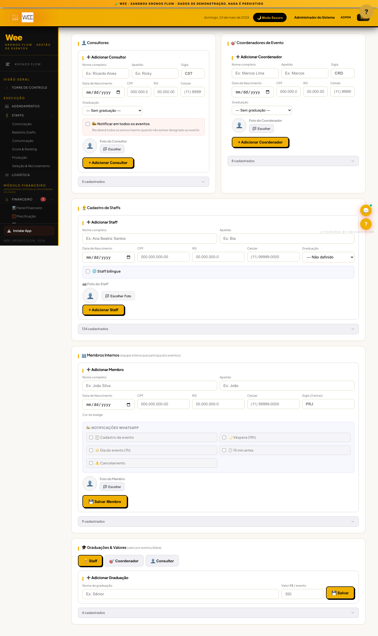Image resolution: width=378 pixels, height=636 pixels.
Task: Open the apps grid icon in header
Action: tap(15, 17)
